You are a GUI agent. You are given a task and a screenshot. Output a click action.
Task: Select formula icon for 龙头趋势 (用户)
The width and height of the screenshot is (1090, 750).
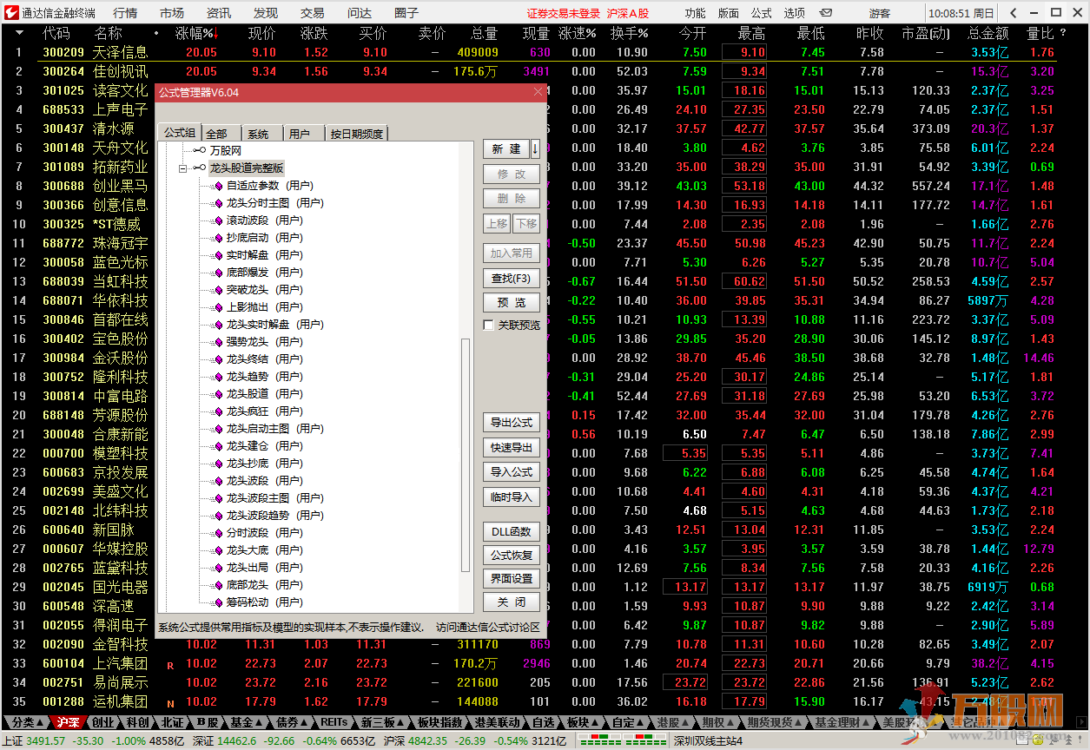tap(218, 376)
